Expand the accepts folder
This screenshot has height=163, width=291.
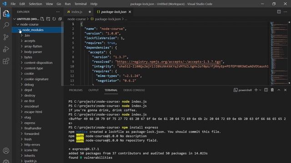[22, 41]
